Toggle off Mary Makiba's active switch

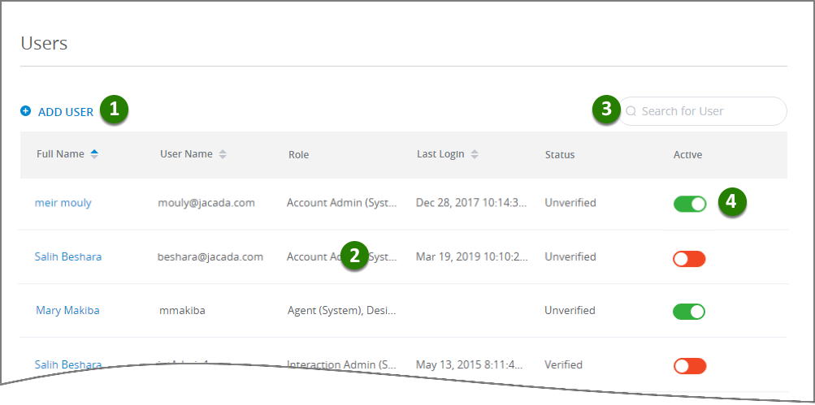pyautogui.click(x=689, y=312)
